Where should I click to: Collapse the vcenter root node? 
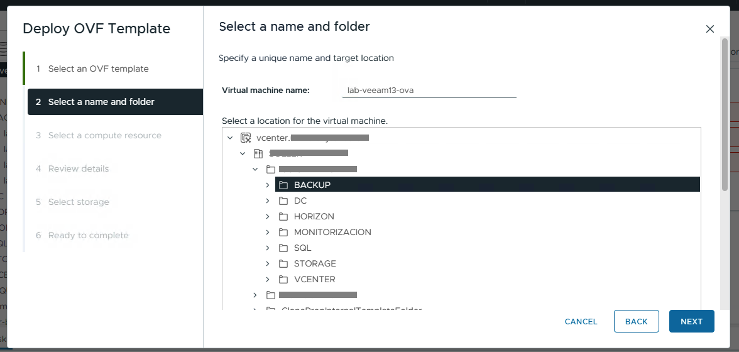(230, 138)
